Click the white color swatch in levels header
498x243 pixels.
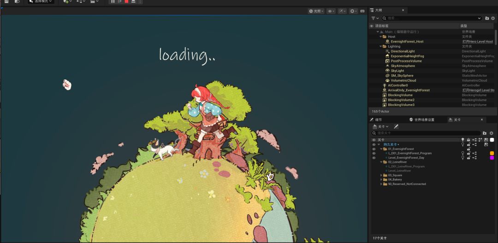(x=492, y=140)
